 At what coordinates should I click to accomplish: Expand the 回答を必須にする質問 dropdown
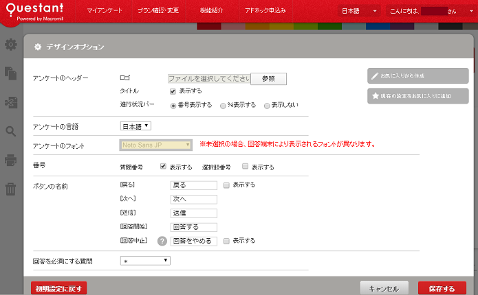[x=144, y=261]
